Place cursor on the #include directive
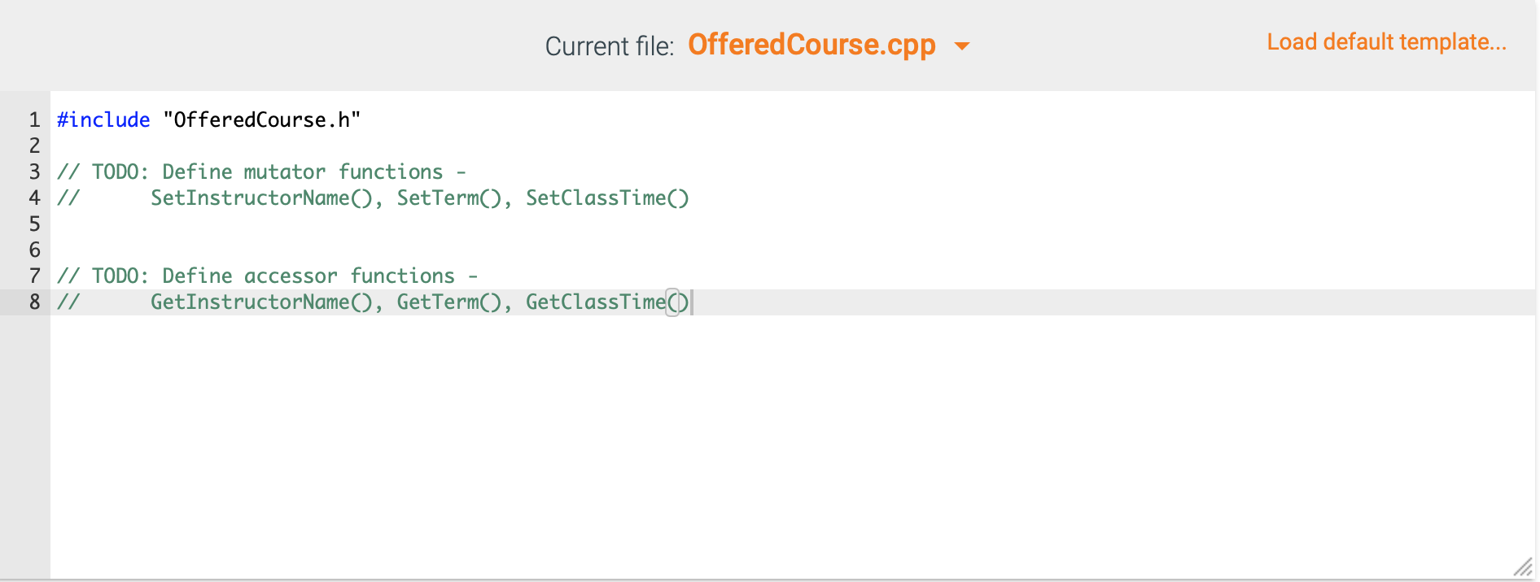 coord(103,119)
